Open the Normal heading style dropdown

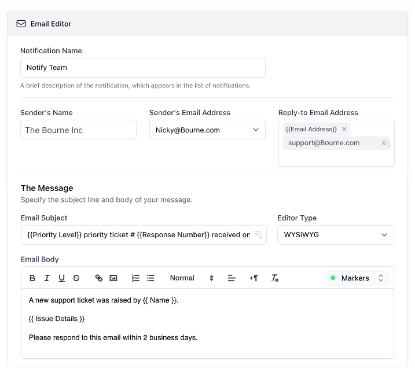click(192, 278)
